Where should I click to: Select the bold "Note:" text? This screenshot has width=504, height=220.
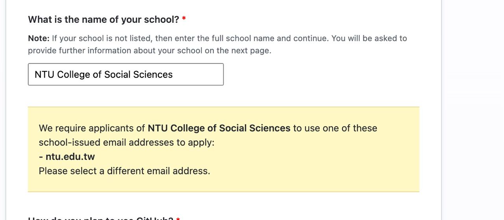tap(39, 38)
